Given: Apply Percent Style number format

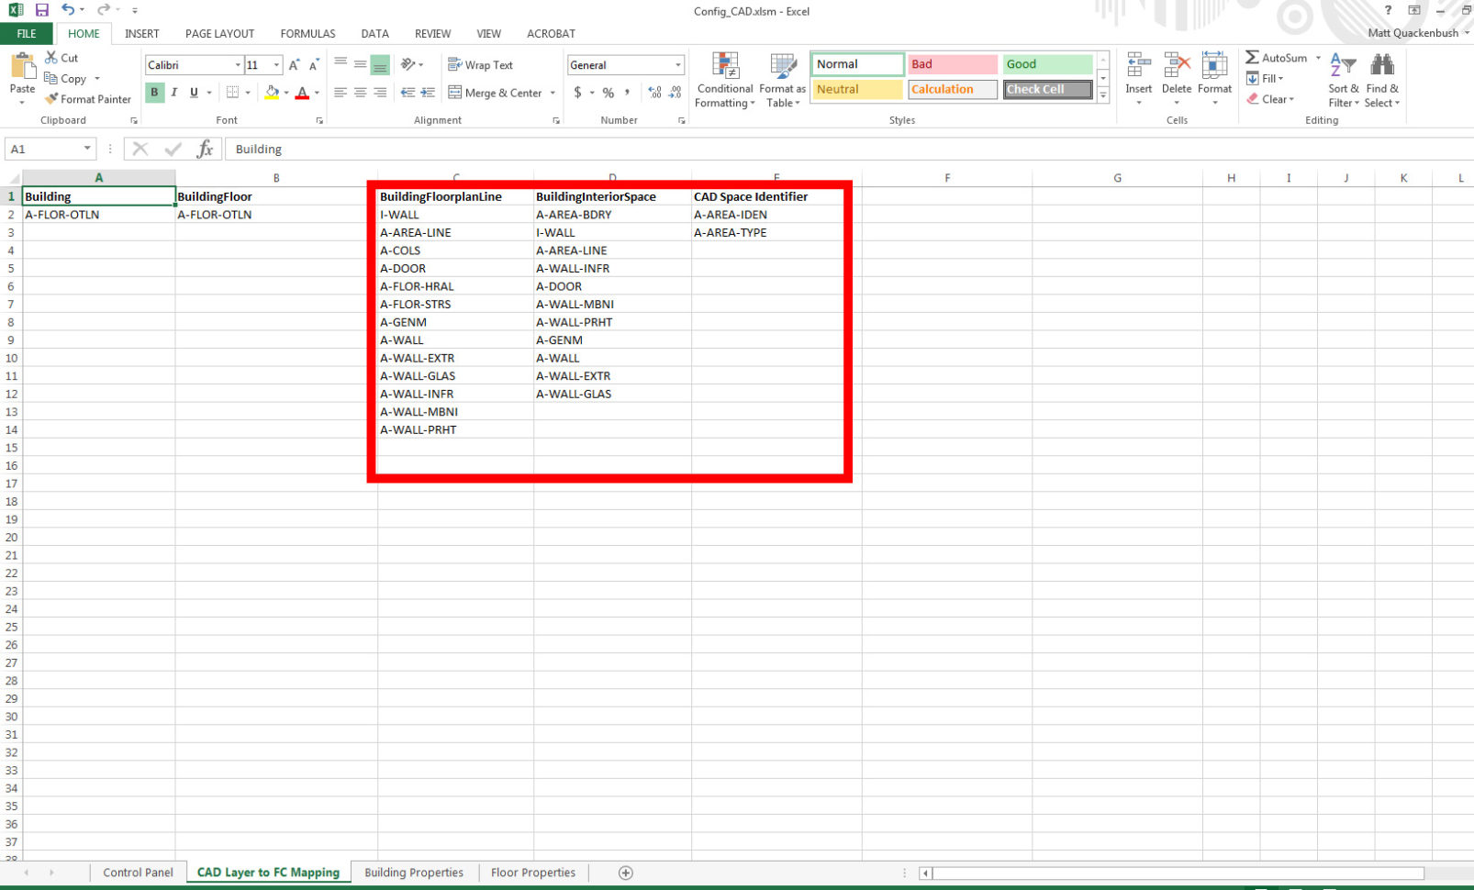Looking at the screenshot, I should click(607, 93).
